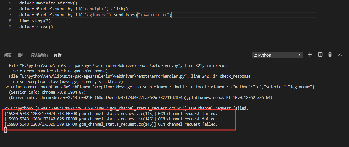This screenshot has width=349, height=147.
Task: Maximize panel with the up chevron
Action: 340,55
